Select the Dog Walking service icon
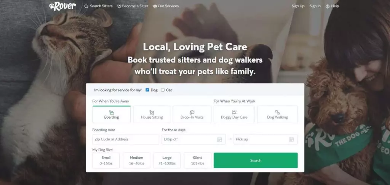Image resolution: width=390 pixels, height=185 pixels. point(277,112)
